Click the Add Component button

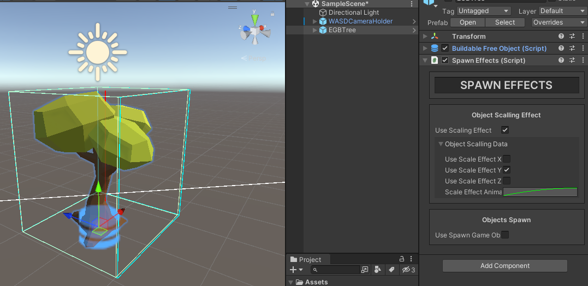[x=505, y=266]
